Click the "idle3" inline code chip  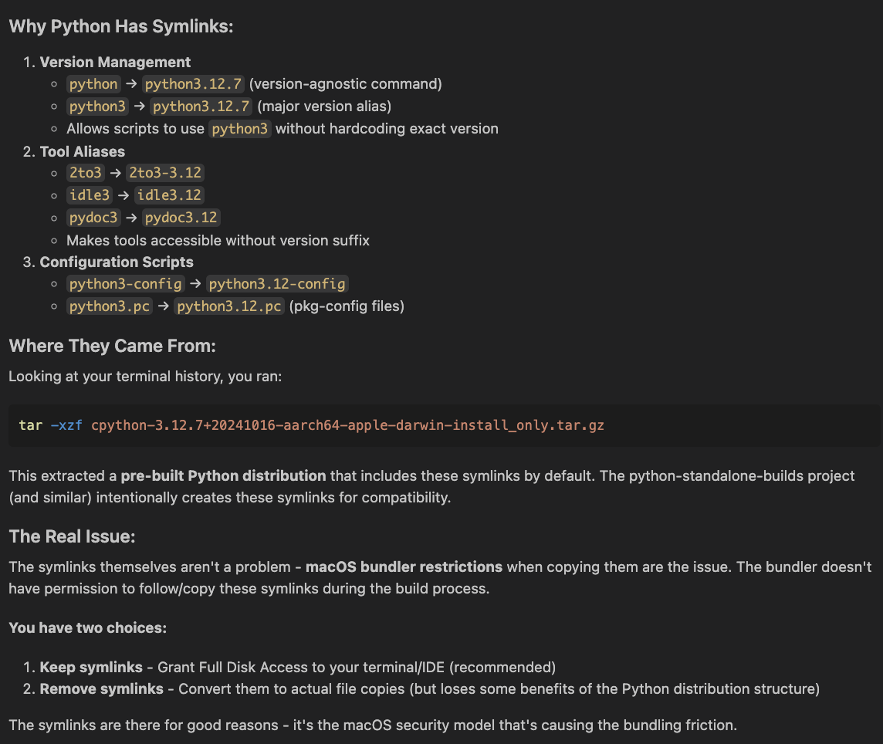point(90,195)
